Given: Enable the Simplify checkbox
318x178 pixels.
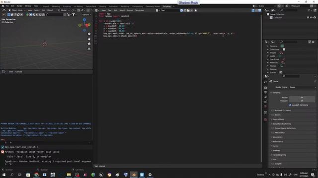Looking at the screenshot, I should click(x=273, y=164).
